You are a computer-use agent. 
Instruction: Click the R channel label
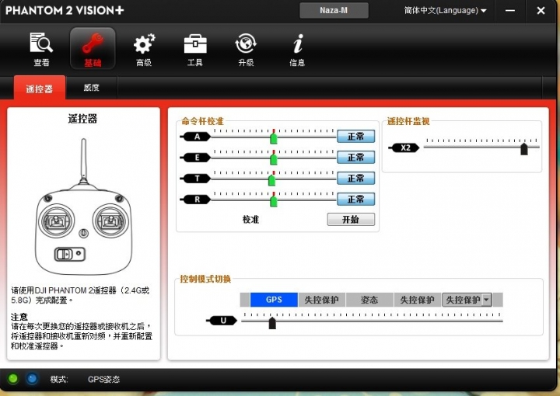[x=197, y=200]
